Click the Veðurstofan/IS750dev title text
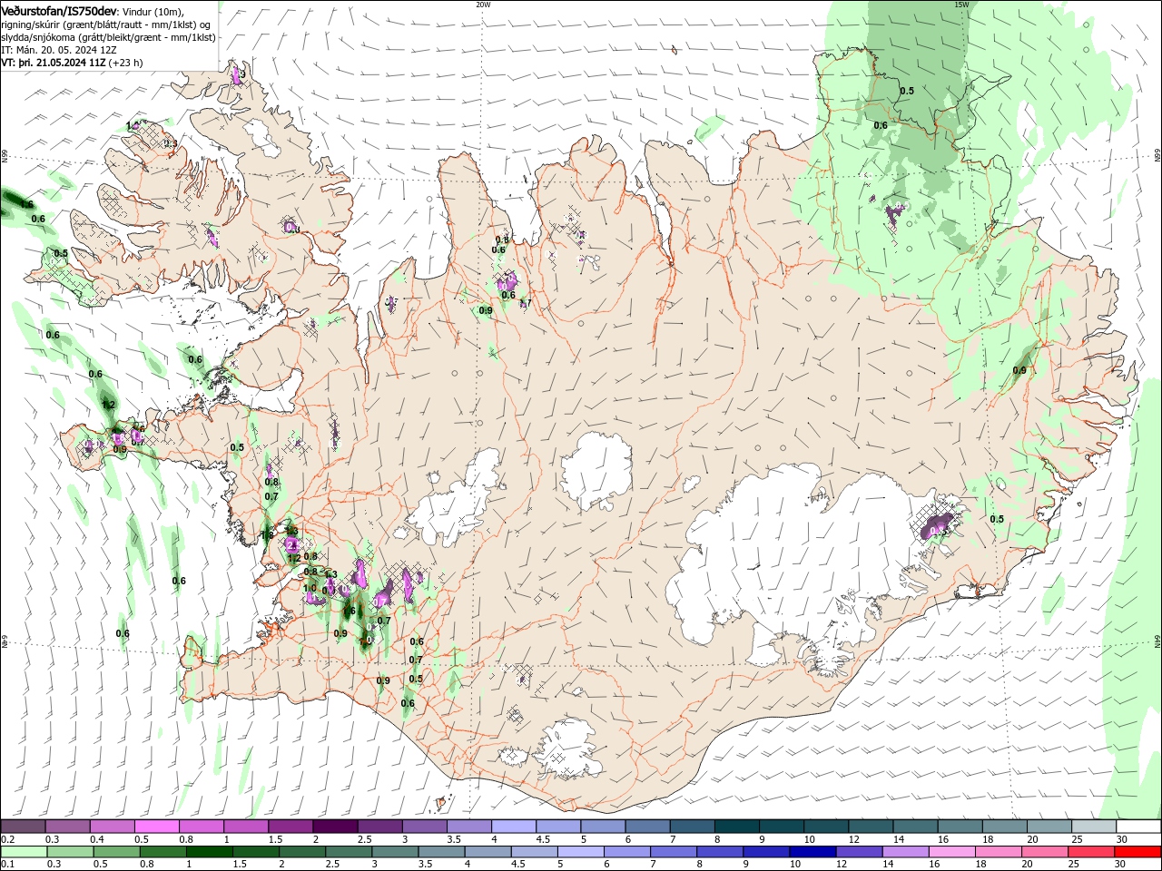Screen dimensions: 1162x871 coord(59,10)
